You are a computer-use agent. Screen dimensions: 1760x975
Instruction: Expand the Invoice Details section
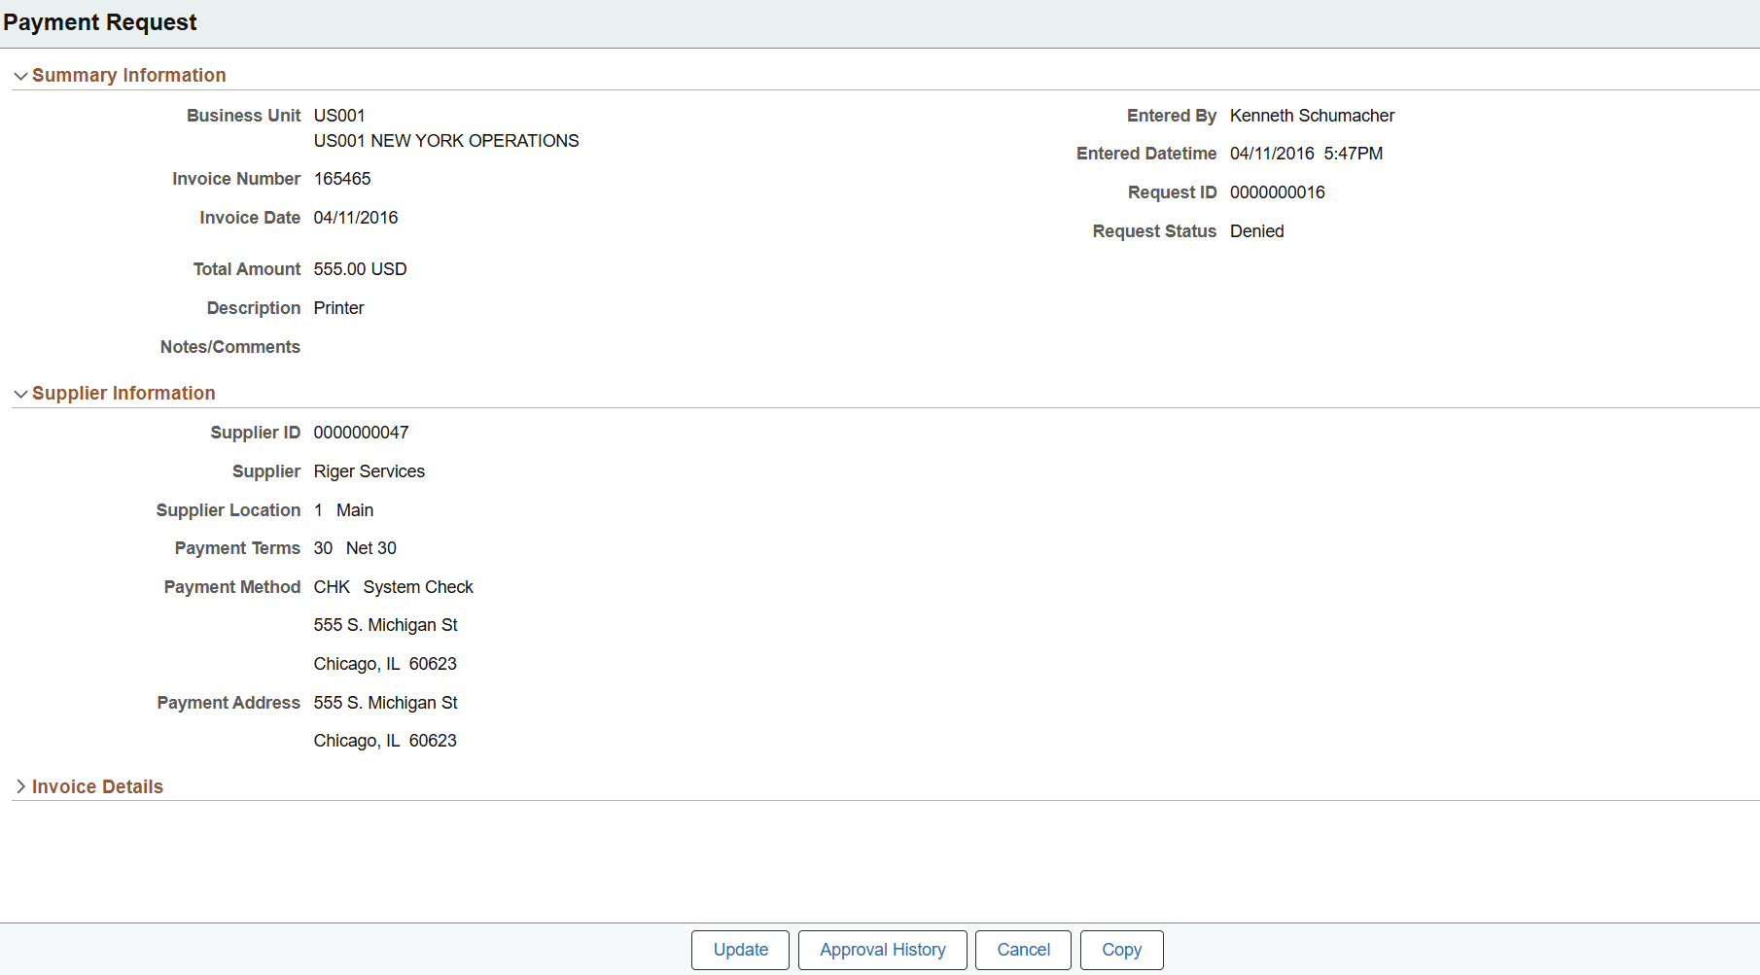pyautogui.click(x=20, y=786)
